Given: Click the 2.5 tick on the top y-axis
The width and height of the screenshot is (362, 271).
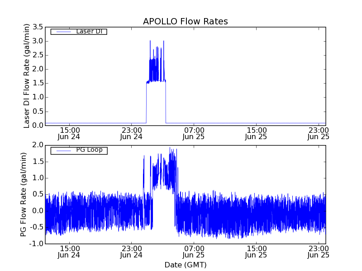Looking at the screenshot, I should (38, 55).
